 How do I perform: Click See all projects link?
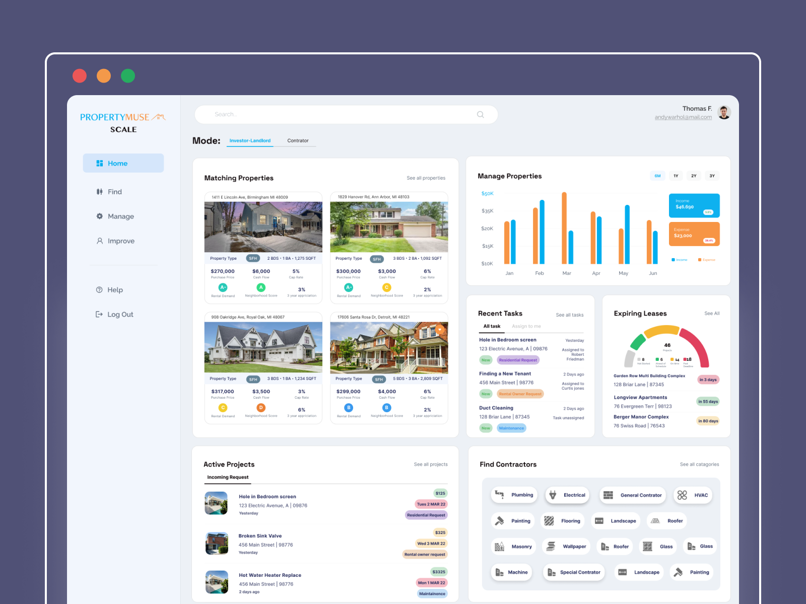pyautogui.click(x=431, y=465)
